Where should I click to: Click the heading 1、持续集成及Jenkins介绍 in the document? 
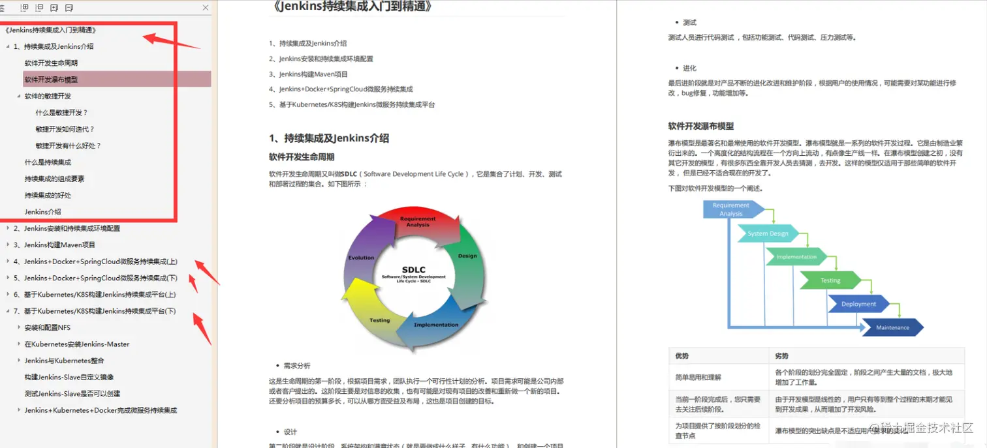(x=329, y=138)
